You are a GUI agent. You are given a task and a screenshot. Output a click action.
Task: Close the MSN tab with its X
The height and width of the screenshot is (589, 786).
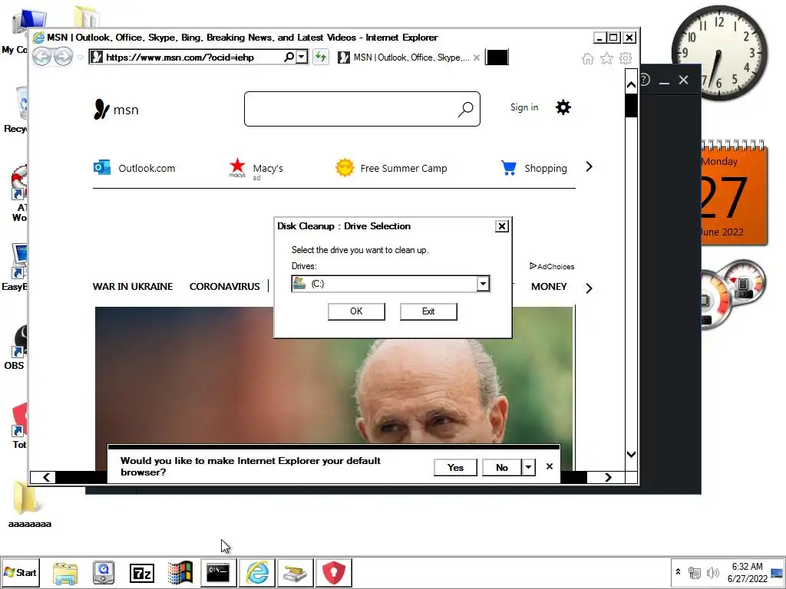477,58
